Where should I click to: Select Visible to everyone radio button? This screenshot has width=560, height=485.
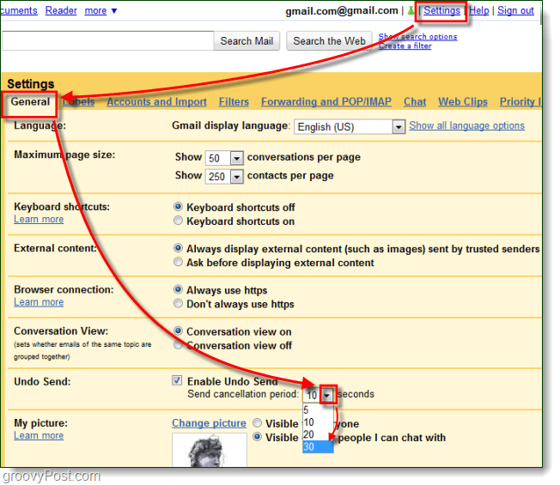click(257, 423)
